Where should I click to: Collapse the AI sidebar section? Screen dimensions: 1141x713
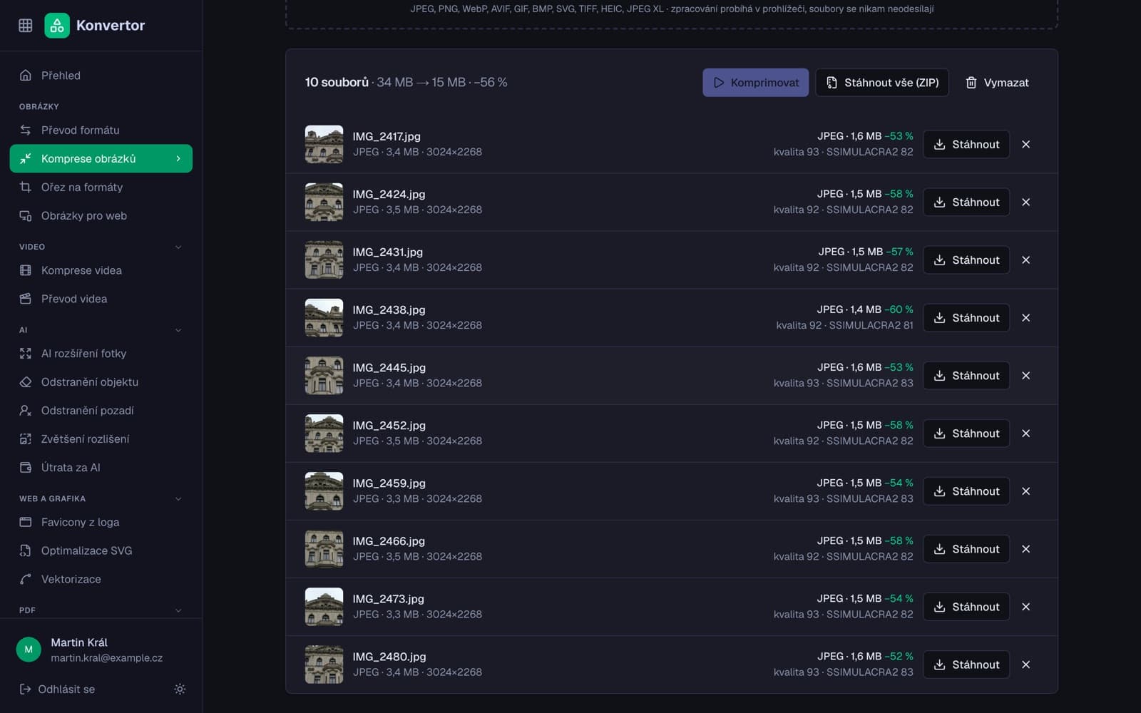pos(178,330)
